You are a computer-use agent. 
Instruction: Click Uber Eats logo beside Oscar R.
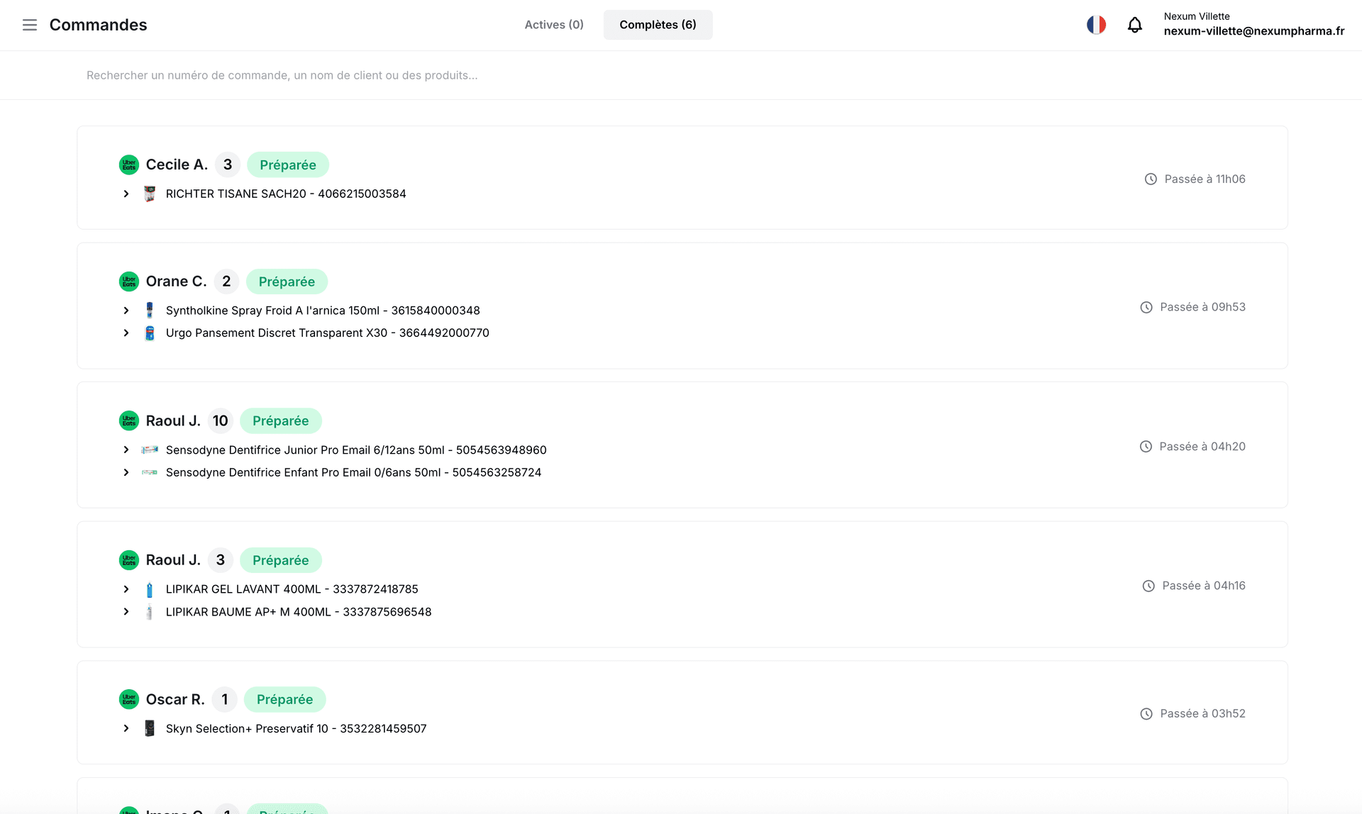(128, 699)
